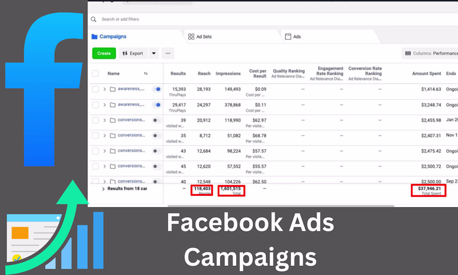Check the box for the $3,248.74 awareness campaign
Viewport: 458px width, 275px height.
[x=95, y=105]
